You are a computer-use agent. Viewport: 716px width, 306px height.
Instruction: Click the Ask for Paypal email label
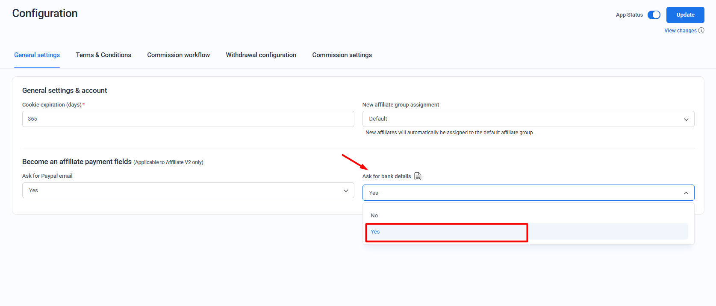pos(47,176)
